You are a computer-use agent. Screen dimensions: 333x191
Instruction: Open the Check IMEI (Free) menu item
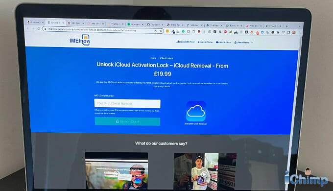(x=185, y=42)
